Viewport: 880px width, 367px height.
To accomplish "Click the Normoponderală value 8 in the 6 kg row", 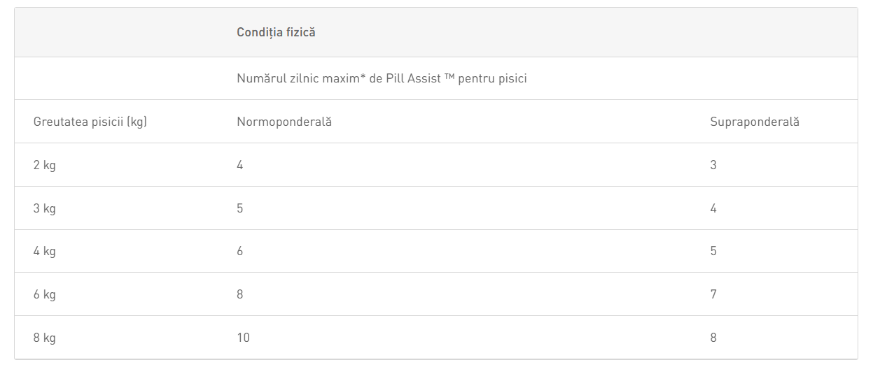I will pos(240,294).
